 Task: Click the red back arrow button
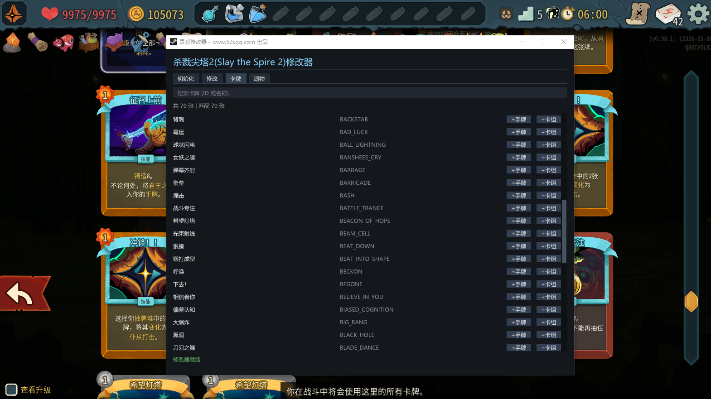pos(24,293)
